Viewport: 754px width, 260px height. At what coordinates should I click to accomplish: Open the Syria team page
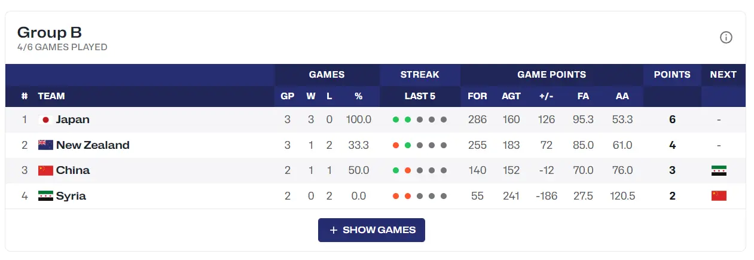pos(71,195)
